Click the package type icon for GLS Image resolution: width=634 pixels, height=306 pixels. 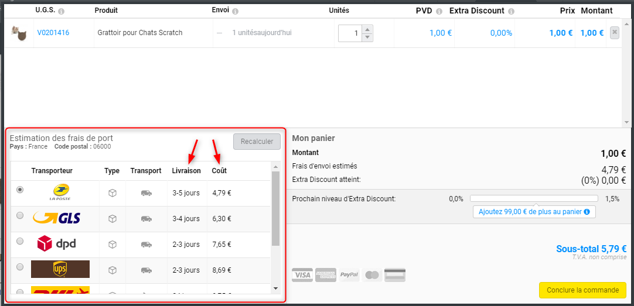pos(113,219)
